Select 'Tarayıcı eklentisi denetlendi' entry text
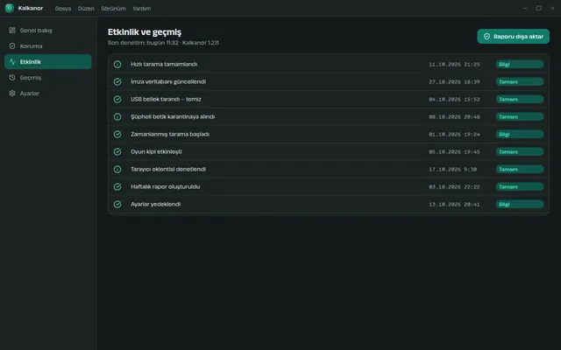Image resolution: width=561 pixels, height=350 pixels. coord(168,169)
